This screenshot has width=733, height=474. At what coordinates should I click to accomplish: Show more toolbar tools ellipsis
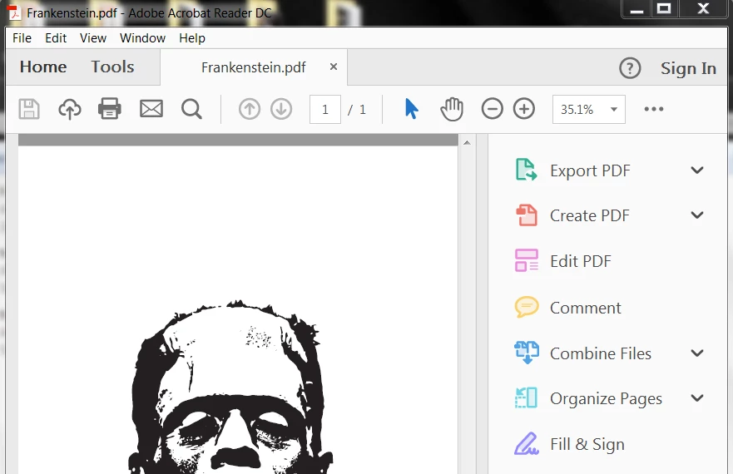point(653,109)
